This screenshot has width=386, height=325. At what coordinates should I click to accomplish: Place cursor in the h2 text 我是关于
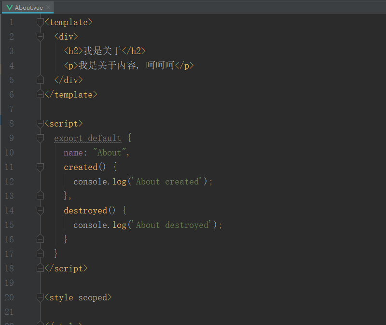point(102,51)
